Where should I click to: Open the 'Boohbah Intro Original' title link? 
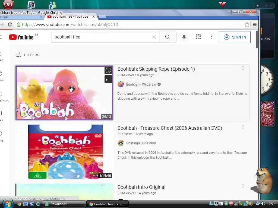pos(141,187)
